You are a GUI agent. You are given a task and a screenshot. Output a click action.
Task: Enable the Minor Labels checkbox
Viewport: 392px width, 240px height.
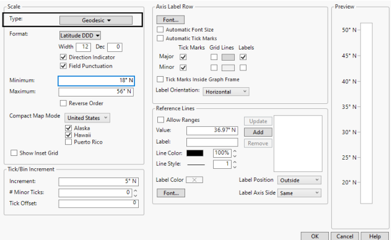click(243, 67)
